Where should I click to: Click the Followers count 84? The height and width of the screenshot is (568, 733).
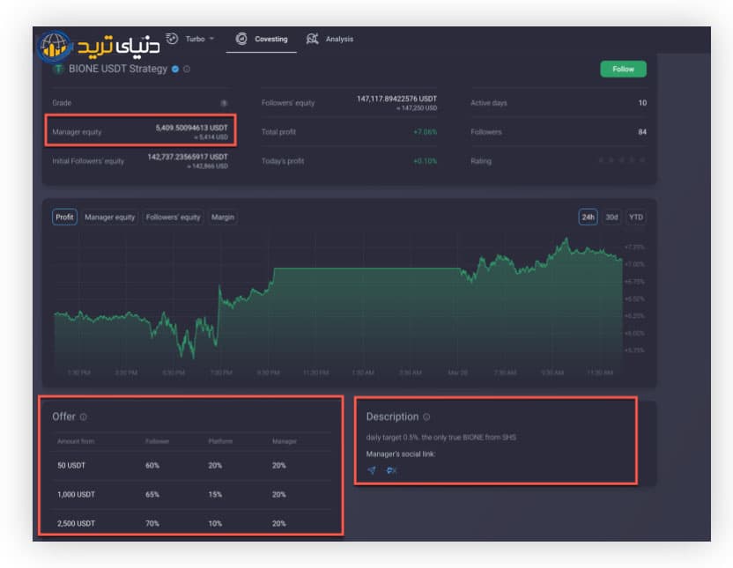[x=642, y=132]
